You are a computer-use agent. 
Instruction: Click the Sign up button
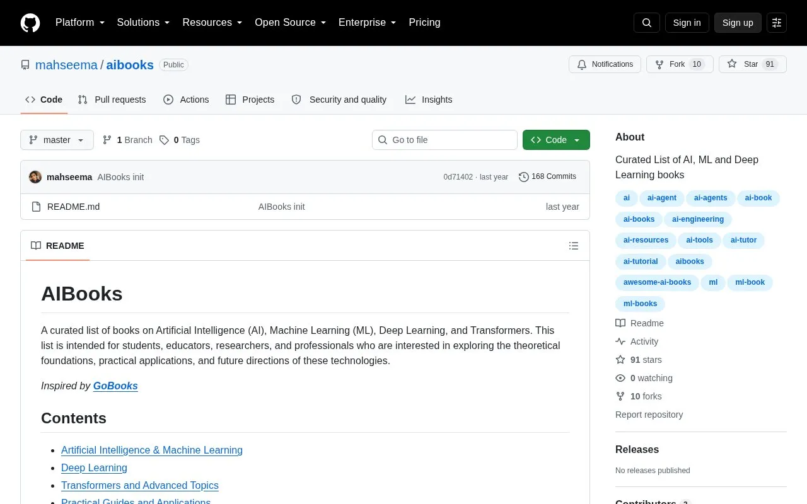(x=738, y=23)
